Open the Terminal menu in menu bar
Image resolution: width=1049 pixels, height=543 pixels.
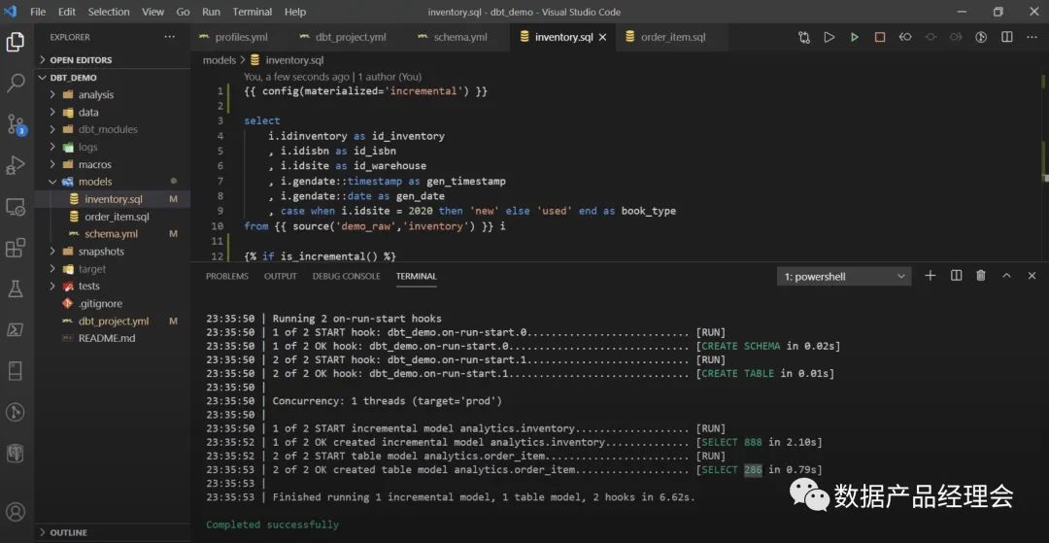point(252,12)
